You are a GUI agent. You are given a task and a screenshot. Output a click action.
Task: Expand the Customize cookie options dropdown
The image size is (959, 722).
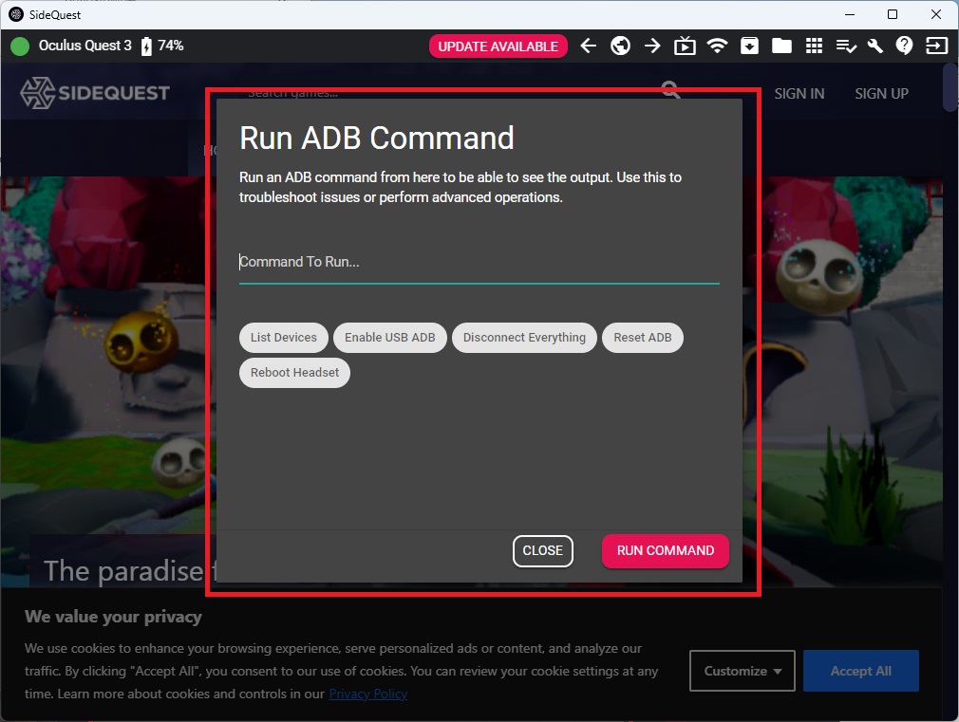pos(741,671)
